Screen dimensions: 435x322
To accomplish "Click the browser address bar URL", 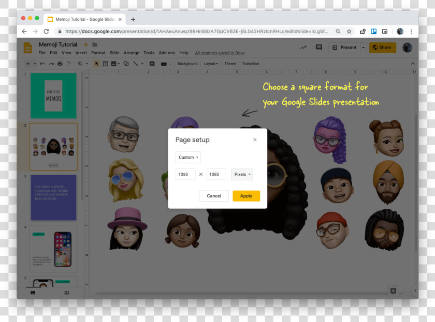I will click(x=197, y=32).
